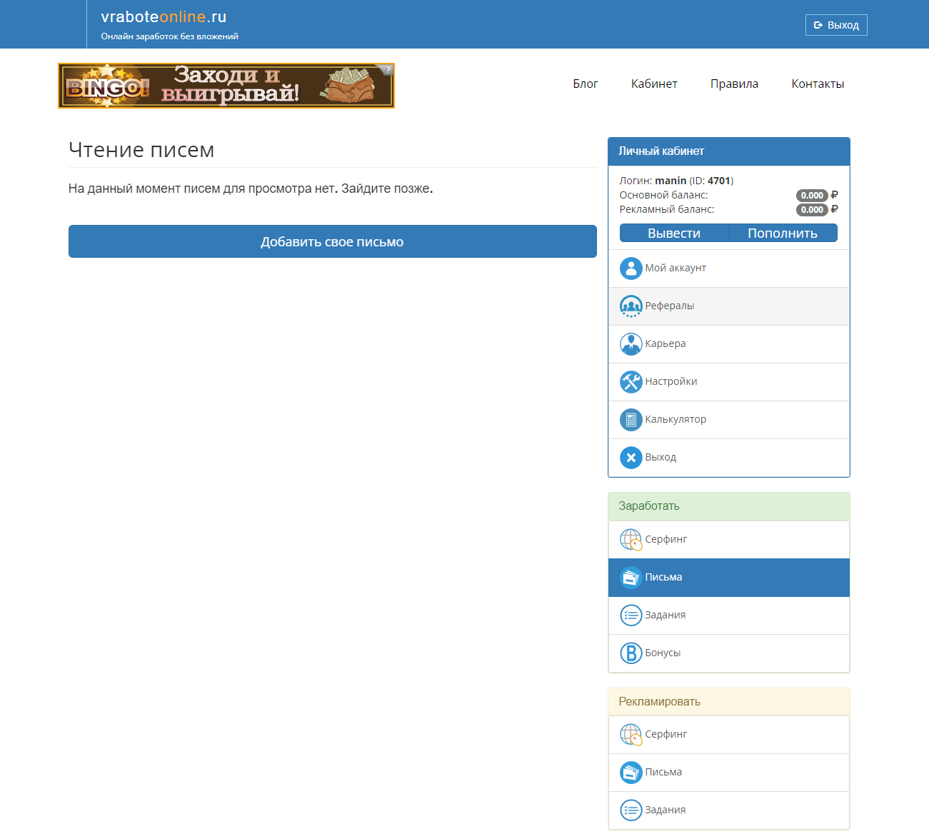Open the Письма link under Рекламировать

(729, 773)
